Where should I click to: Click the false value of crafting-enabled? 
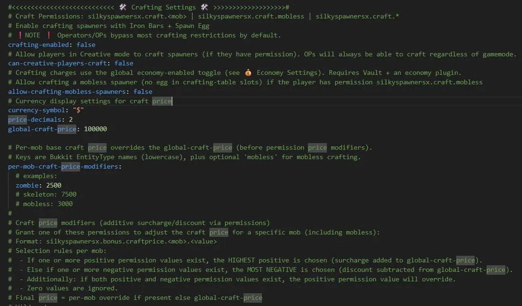(86, 45)
